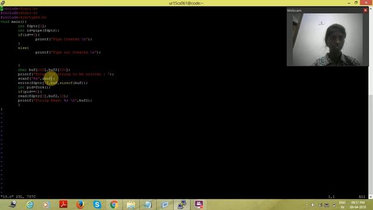
Task: Click the cursor position '1,1' in status line
Action: point(332,197)
